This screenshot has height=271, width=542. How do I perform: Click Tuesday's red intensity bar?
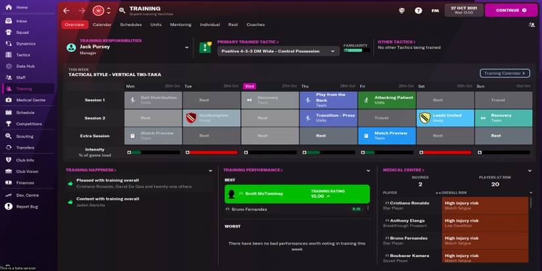tap(213, 152)
